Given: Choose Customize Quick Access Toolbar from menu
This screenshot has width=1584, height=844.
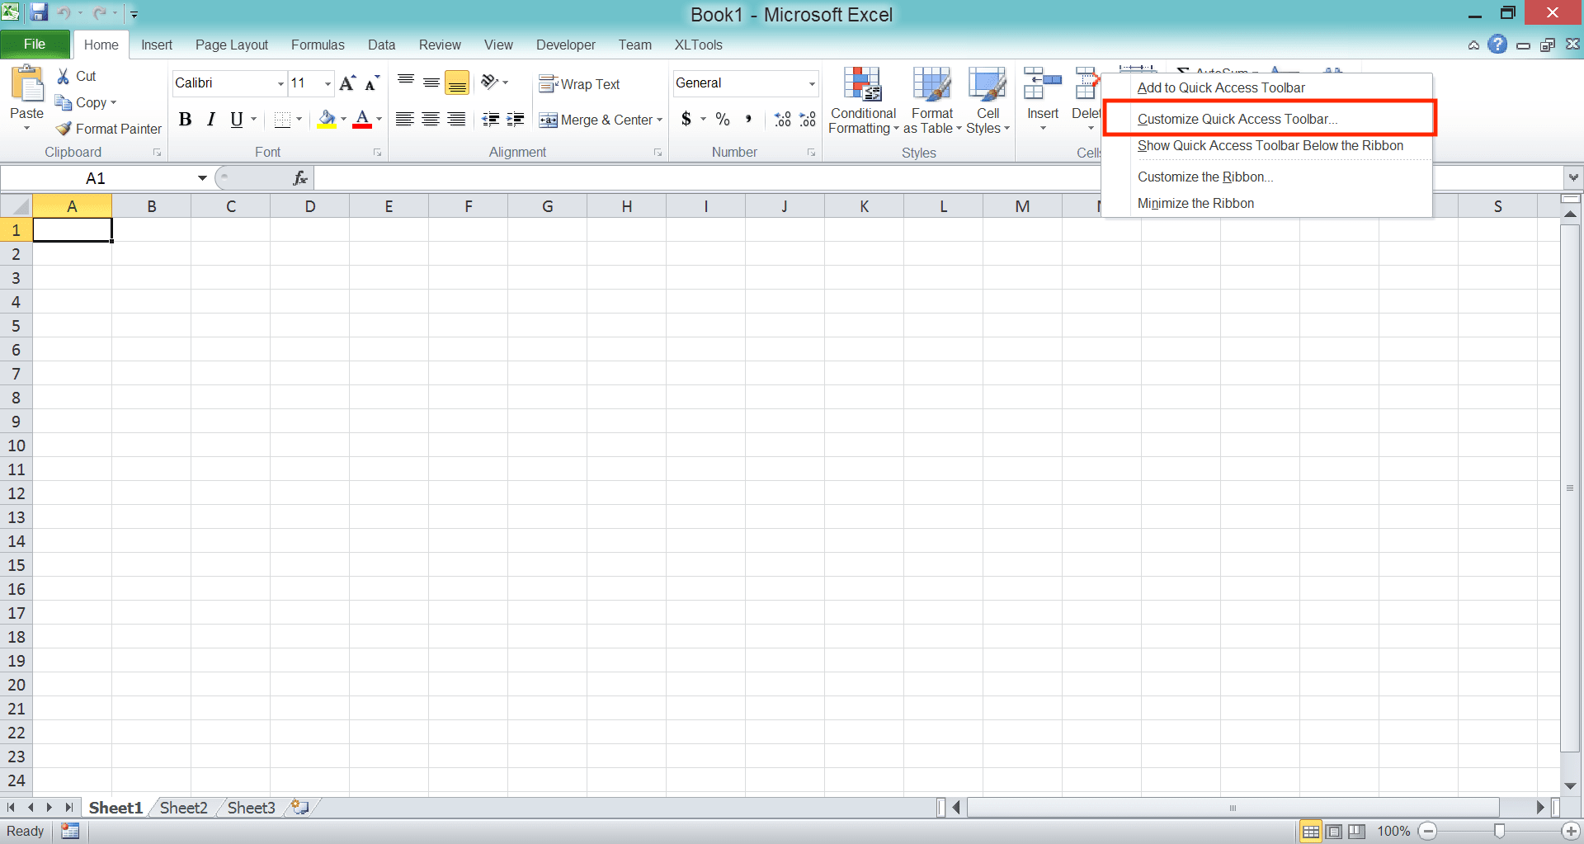Looking at the screenshot, I should pyautogui.click(x=1237, y=118).
